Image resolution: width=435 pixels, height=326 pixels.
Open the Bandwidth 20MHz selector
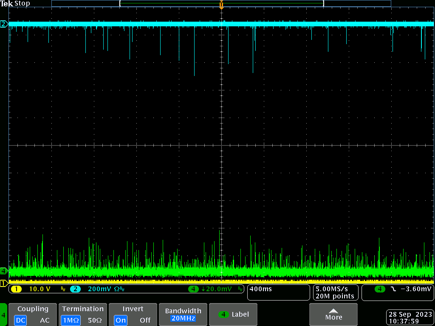coord(183,315)
